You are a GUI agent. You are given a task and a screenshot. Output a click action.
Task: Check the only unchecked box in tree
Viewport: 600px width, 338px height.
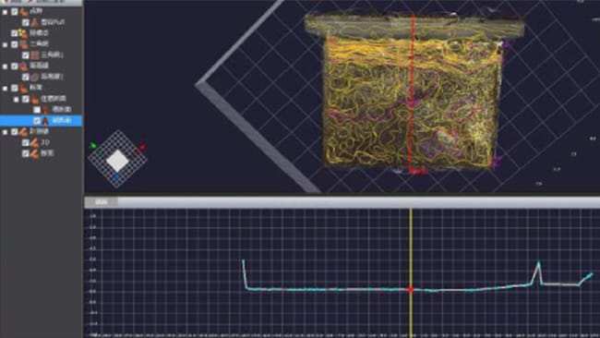37,110
